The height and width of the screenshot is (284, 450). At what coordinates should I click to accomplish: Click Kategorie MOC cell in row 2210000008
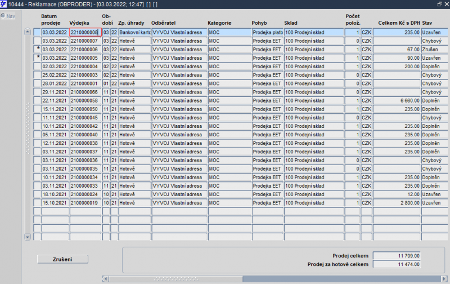(x=229, y=32)
